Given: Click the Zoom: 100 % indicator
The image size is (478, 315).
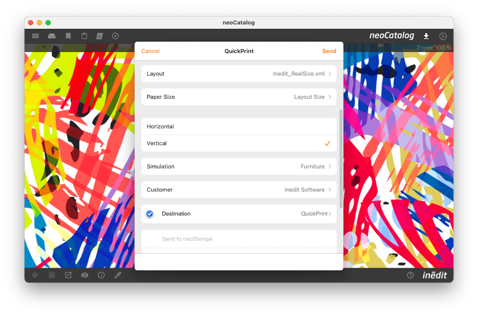Looking at the screenshot, I should tap(434, 48).
